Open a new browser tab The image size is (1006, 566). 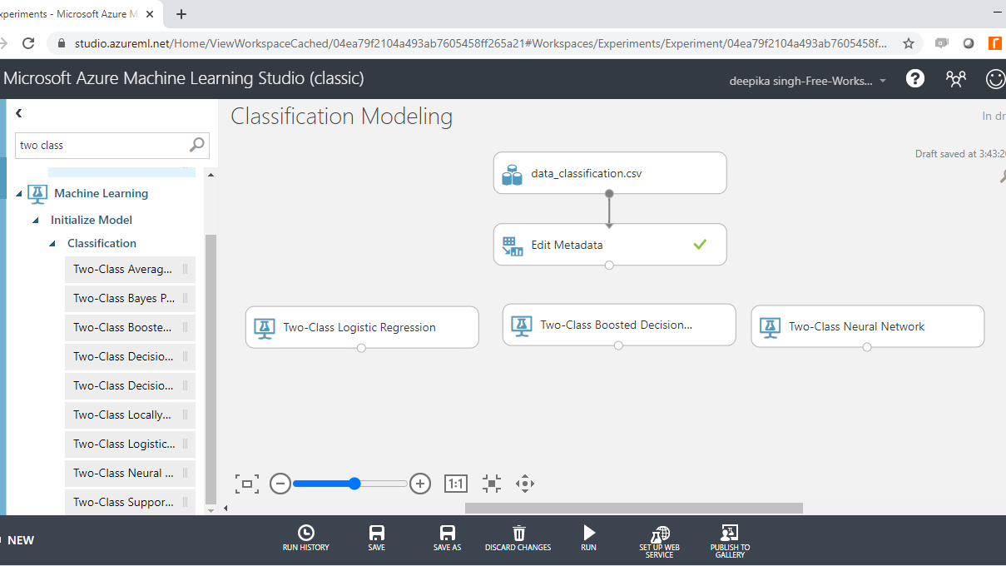(181, 14)
